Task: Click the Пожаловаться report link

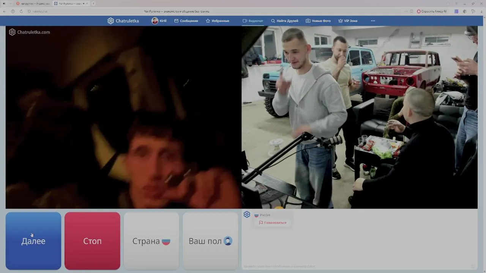Action: 273,223
